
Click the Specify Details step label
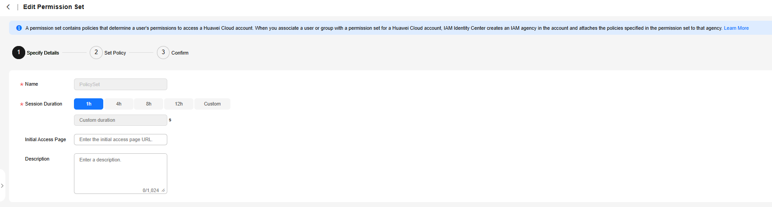click(43, 53)
